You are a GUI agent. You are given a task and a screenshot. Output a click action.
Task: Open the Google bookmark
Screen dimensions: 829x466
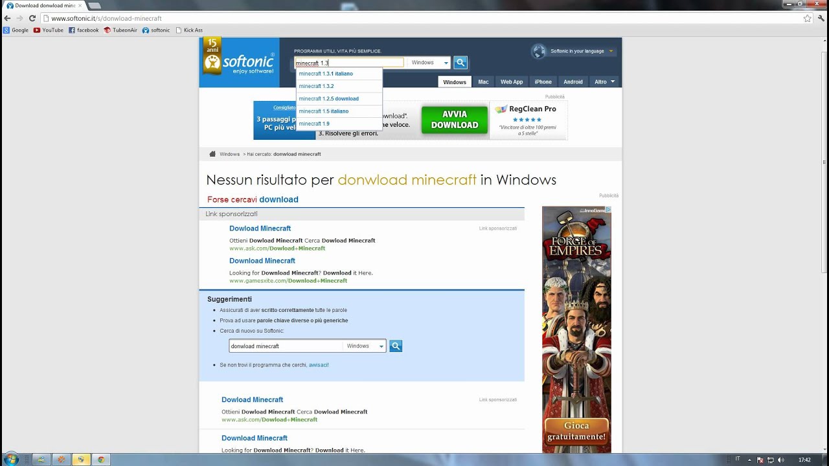click(16, 30)
